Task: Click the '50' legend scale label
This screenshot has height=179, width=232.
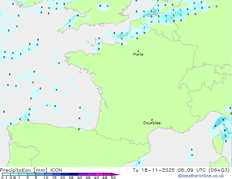Action: point(113,178)
